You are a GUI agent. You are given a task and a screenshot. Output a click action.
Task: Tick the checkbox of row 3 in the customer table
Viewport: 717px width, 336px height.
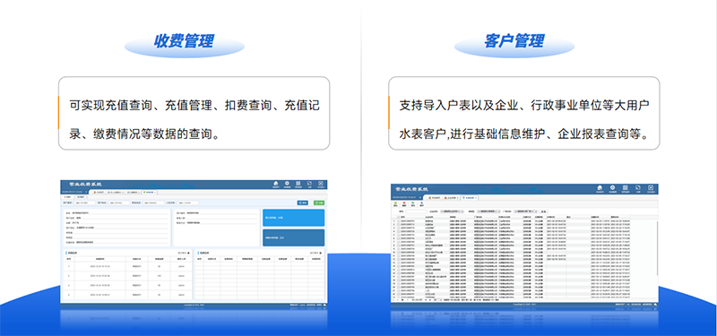(398, 228)
